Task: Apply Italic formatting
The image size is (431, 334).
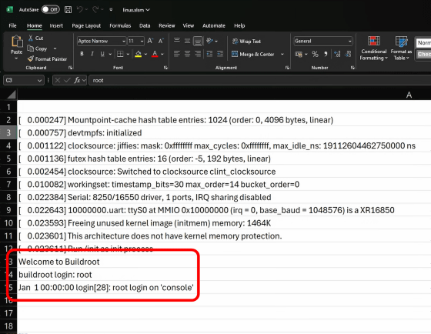Action: pyautogui.click(x=92, y=54)
